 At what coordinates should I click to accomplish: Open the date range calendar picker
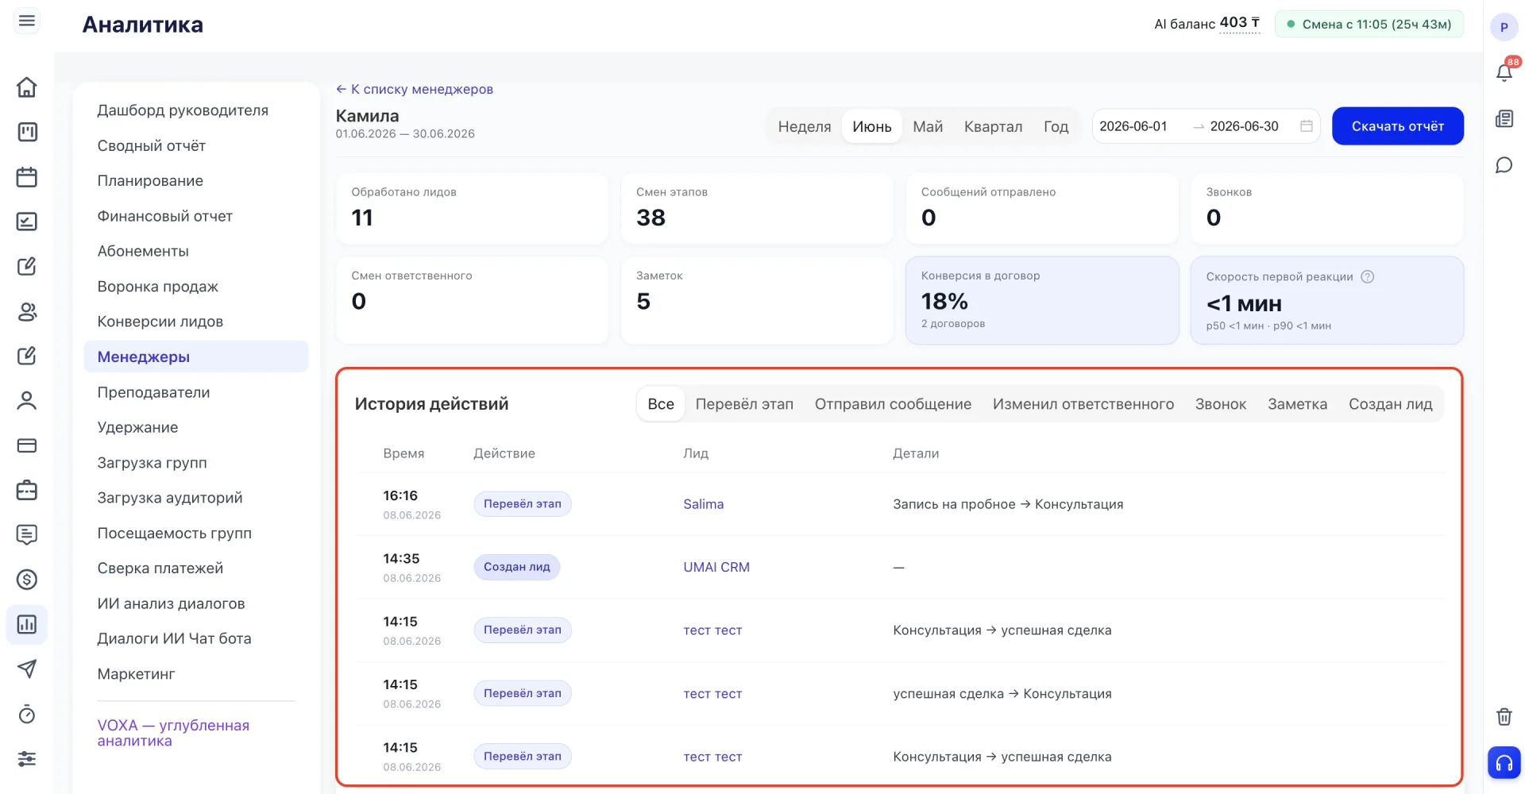coord(1307,126)
